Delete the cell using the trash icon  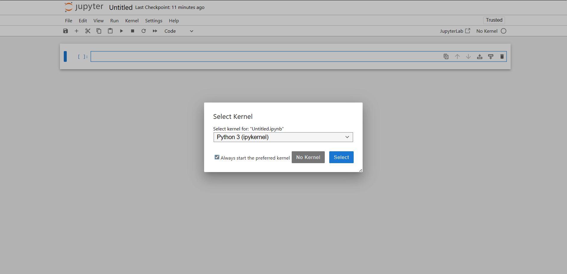coord(502,56)
